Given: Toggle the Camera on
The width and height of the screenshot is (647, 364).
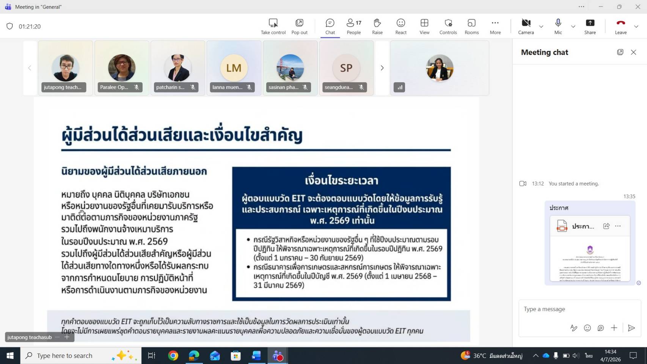Looking at the screenshot, I should click(526, 27).
